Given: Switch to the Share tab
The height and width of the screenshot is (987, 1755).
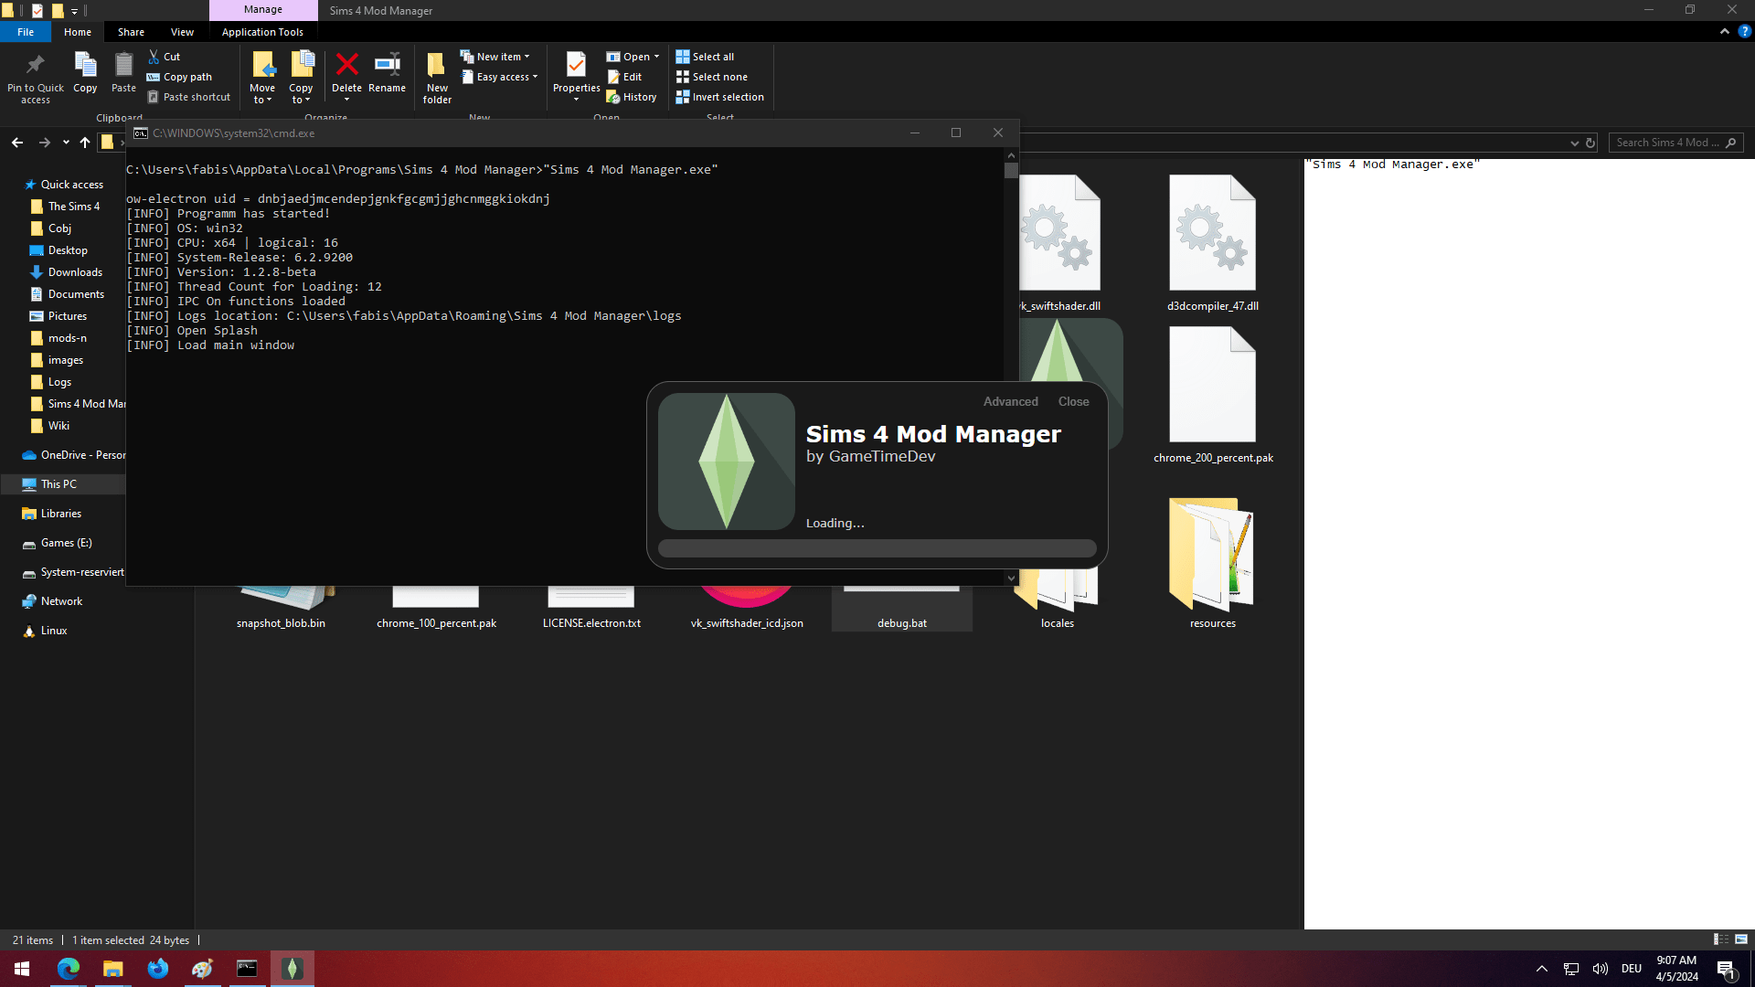Looking at the screenshot, I should point(131,32).
